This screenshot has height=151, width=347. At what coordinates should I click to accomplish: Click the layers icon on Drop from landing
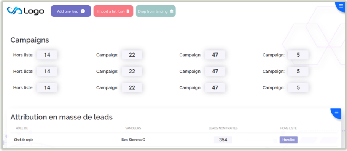tap(172, 11)
